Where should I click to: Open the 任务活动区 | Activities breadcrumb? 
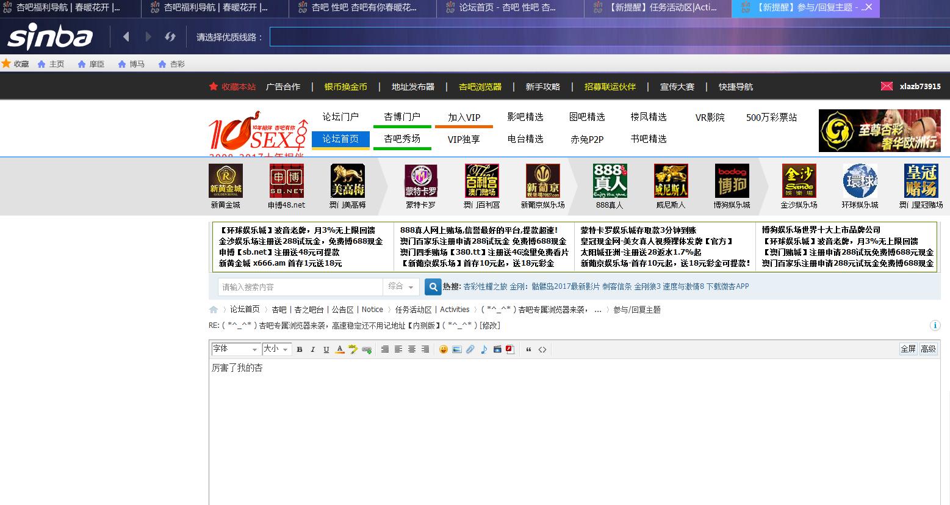(x=432, y=310)
